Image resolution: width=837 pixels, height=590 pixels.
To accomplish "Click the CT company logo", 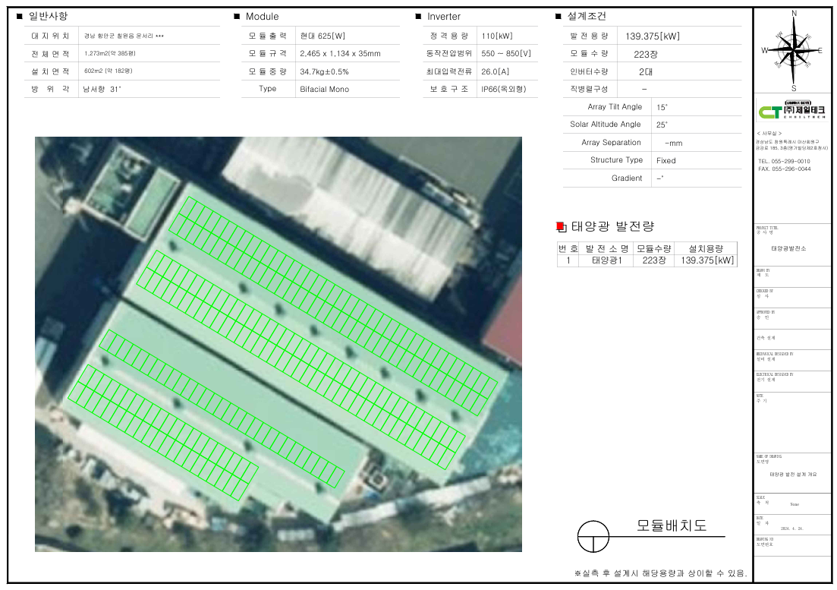I will tap(793, 112).
